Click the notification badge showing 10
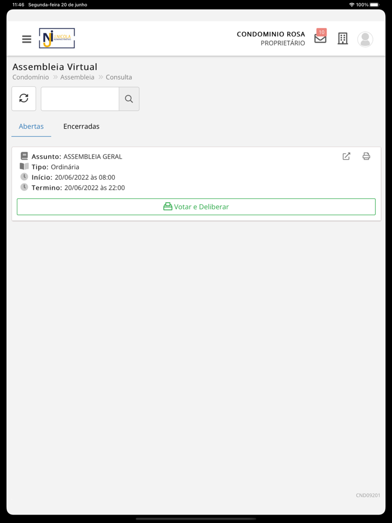This screenshot has width=392, height=523. point(321,32)
